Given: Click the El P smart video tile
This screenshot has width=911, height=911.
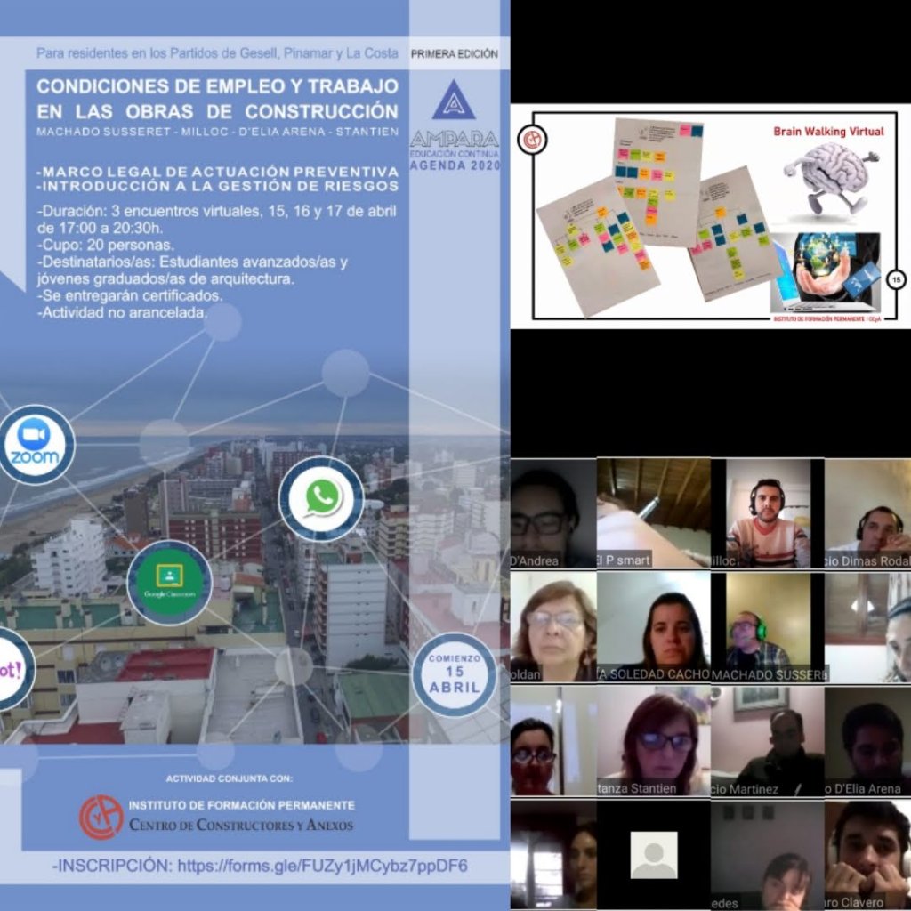Looking at the screenshot, I should 654,513.
